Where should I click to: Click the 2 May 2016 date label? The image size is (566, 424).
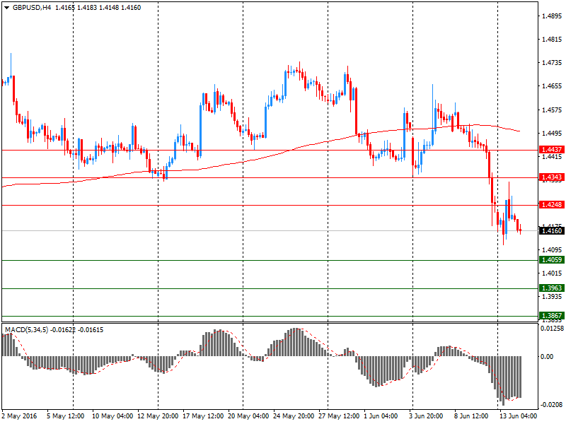(20, 416)
